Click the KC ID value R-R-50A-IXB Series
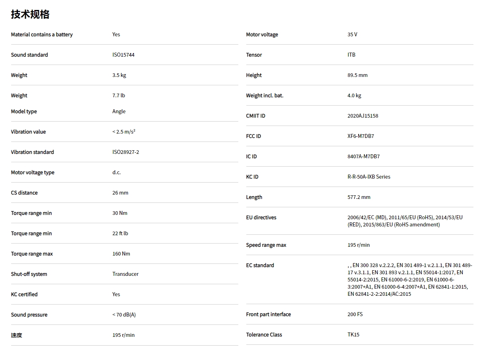This screenshot has width=487, height=346. tap(369, 177)
